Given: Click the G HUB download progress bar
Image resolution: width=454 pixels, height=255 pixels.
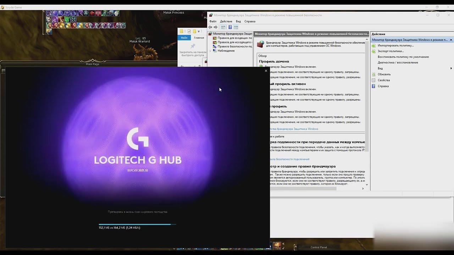Looking at the screenshot, I should tap(137, 224).
